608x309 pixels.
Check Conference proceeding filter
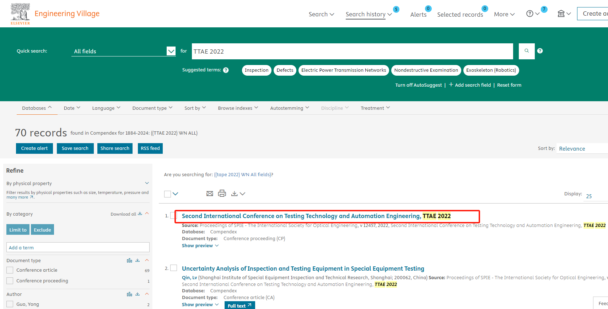(x=10, y=281)
